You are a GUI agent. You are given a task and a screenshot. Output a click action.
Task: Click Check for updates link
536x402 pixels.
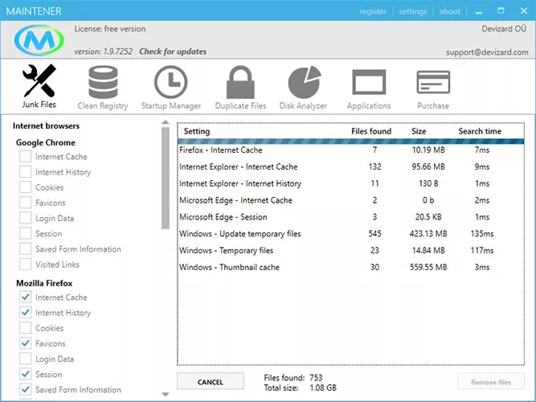tap(173, 51)
